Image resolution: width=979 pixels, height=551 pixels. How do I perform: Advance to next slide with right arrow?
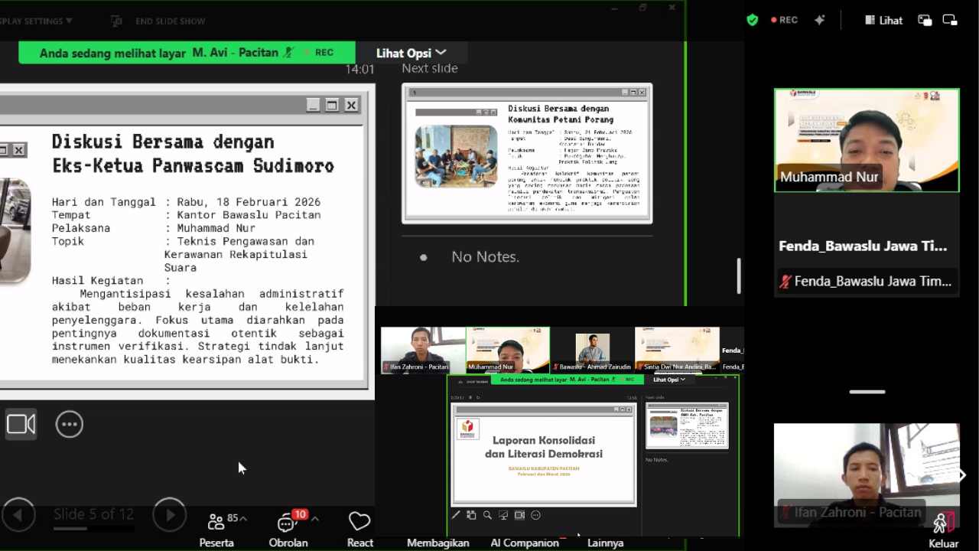pos(169,515)
